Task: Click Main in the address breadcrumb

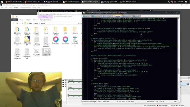Action: pos(30,23)
